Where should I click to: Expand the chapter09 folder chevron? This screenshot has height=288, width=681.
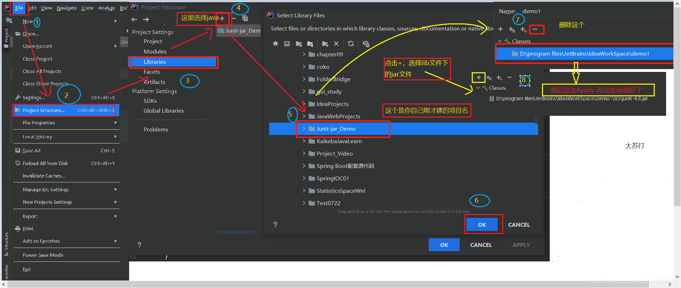click(x=304, y=54)
